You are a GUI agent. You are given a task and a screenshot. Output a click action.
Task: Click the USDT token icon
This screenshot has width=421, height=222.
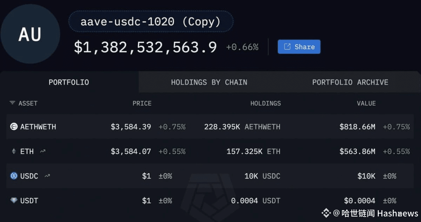tap(14, 201)
